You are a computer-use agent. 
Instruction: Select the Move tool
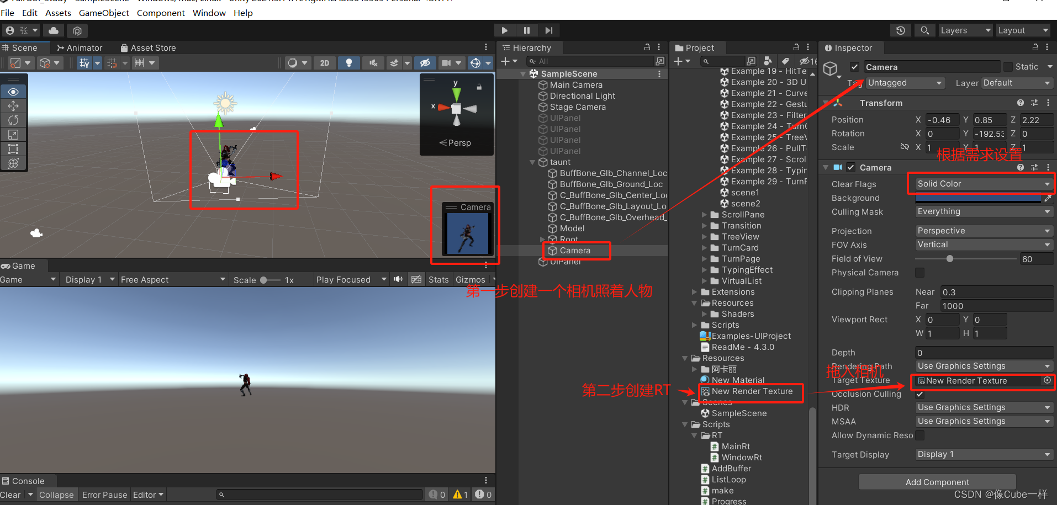(14, 106)
